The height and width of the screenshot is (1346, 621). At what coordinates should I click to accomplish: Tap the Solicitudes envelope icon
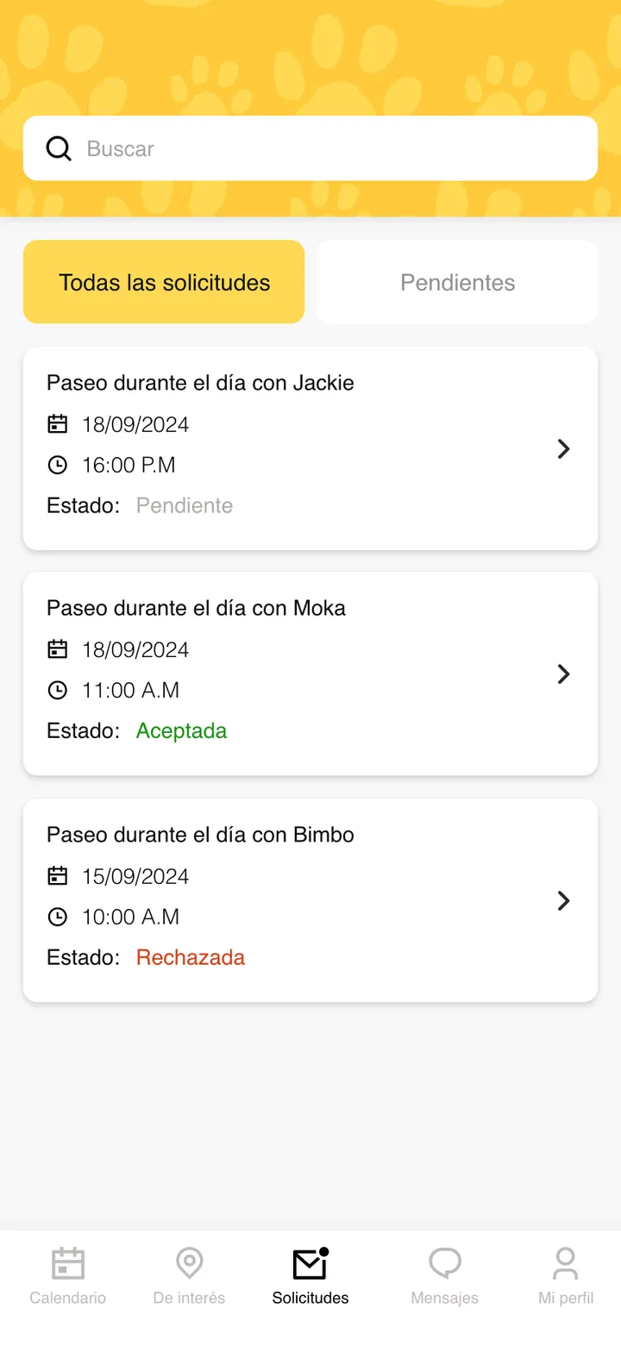click(x=310, y=1263)
